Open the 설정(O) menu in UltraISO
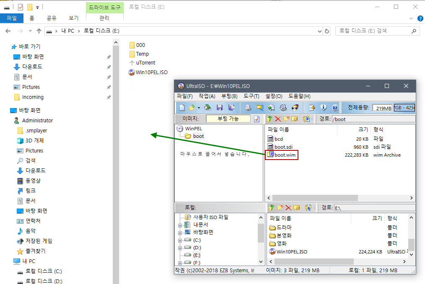The height and width of the screenshot is (284, 425). 274,96
